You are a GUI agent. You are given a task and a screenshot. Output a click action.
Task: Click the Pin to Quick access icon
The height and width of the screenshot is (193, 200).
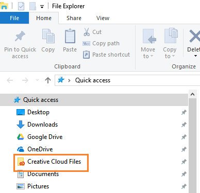point(20,36)
